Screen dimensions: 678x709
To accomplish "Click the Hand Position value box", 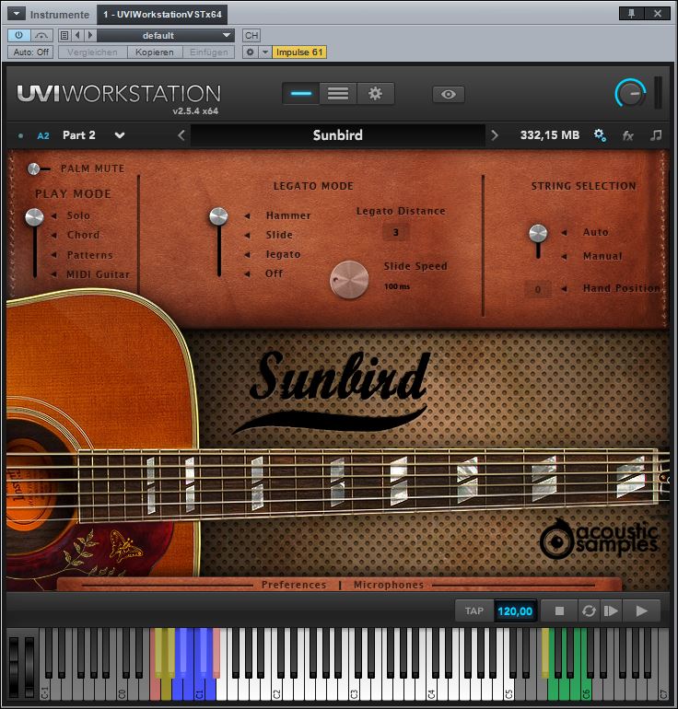I will [x=537, y=289].
